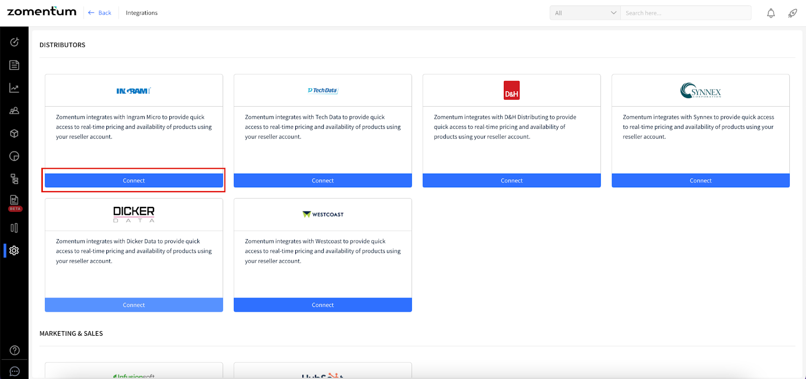The image size is (806, 379).
Task: Open the clients people sidebar icon
Action: [x=14, y=111]
